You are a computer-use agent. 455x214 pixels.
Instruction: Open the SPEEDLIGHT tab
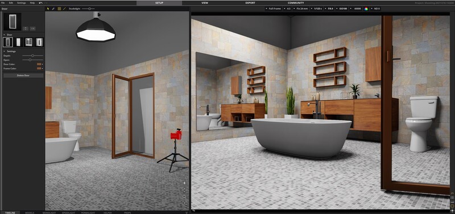[x=68, y=212]
